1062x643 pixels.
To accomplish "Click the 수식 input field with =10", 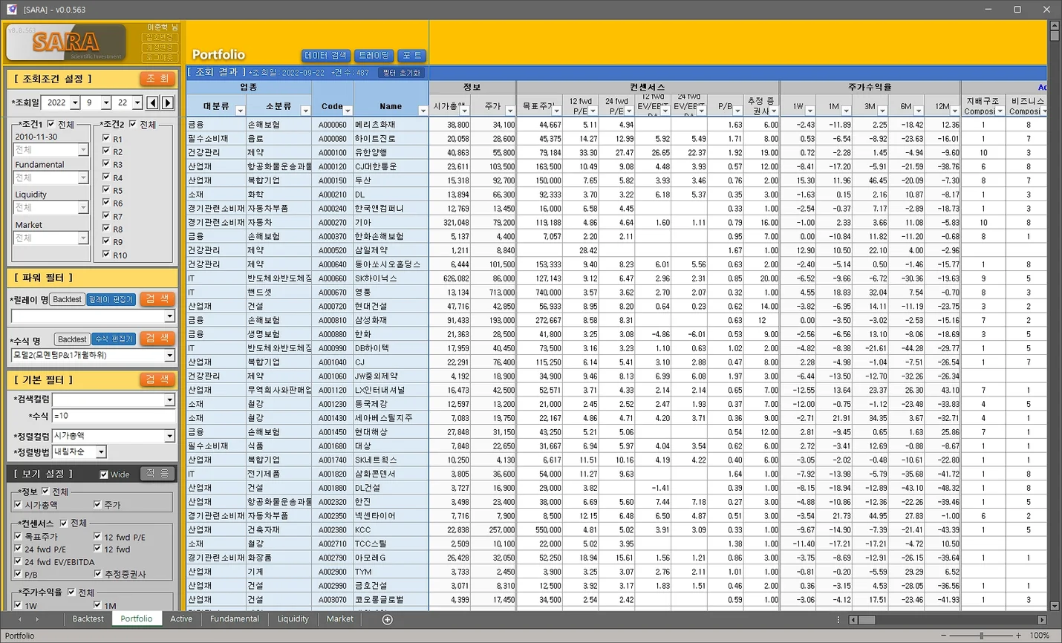I will tap(114, 416).
